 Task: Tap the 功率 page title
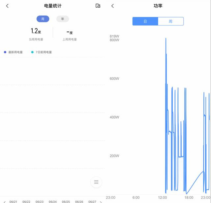(x=158, y=6)
